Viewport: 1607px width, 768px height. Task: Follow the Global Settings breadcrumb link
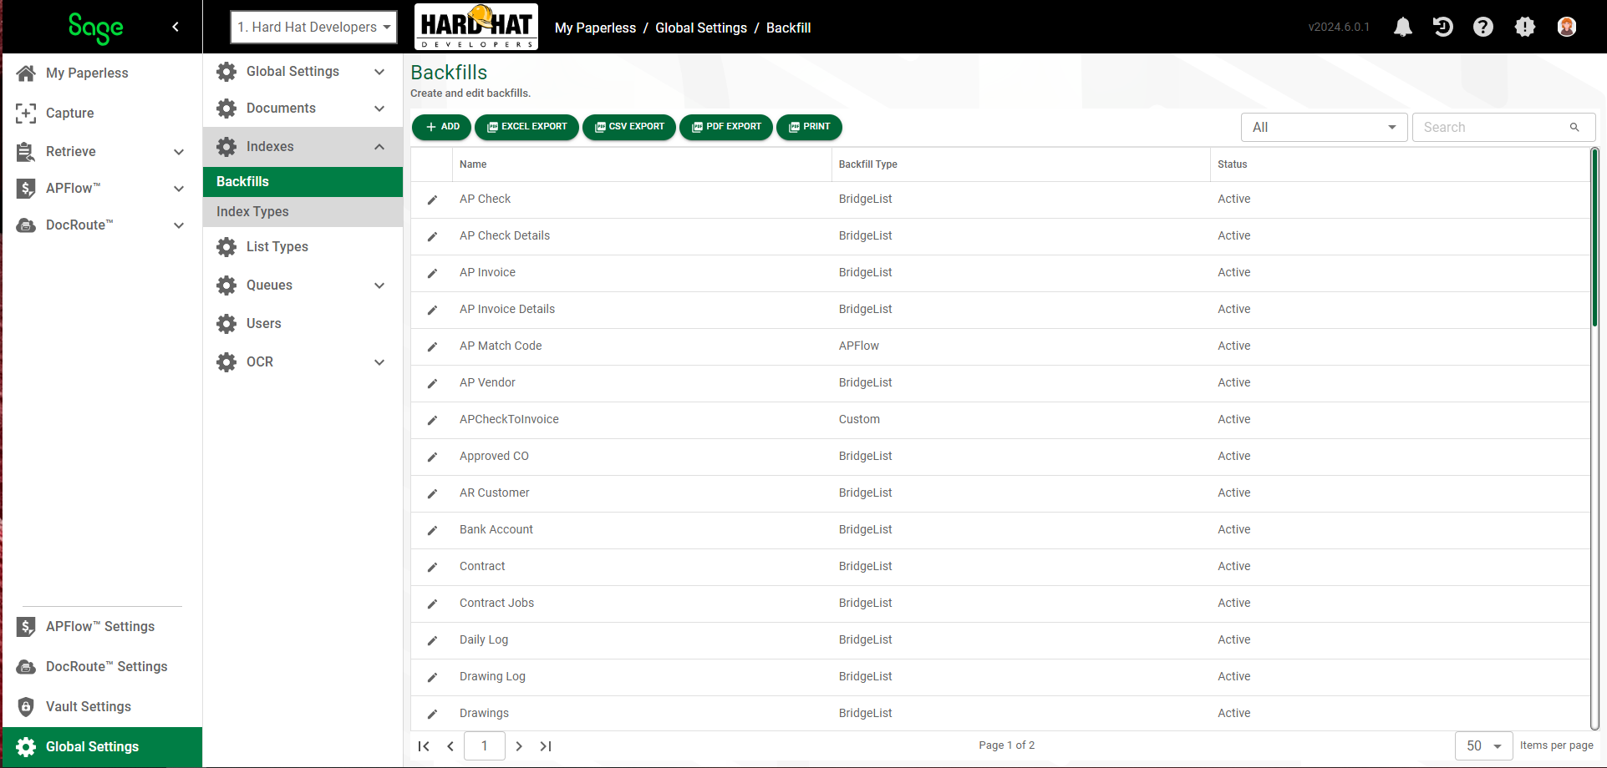(701, 28)
